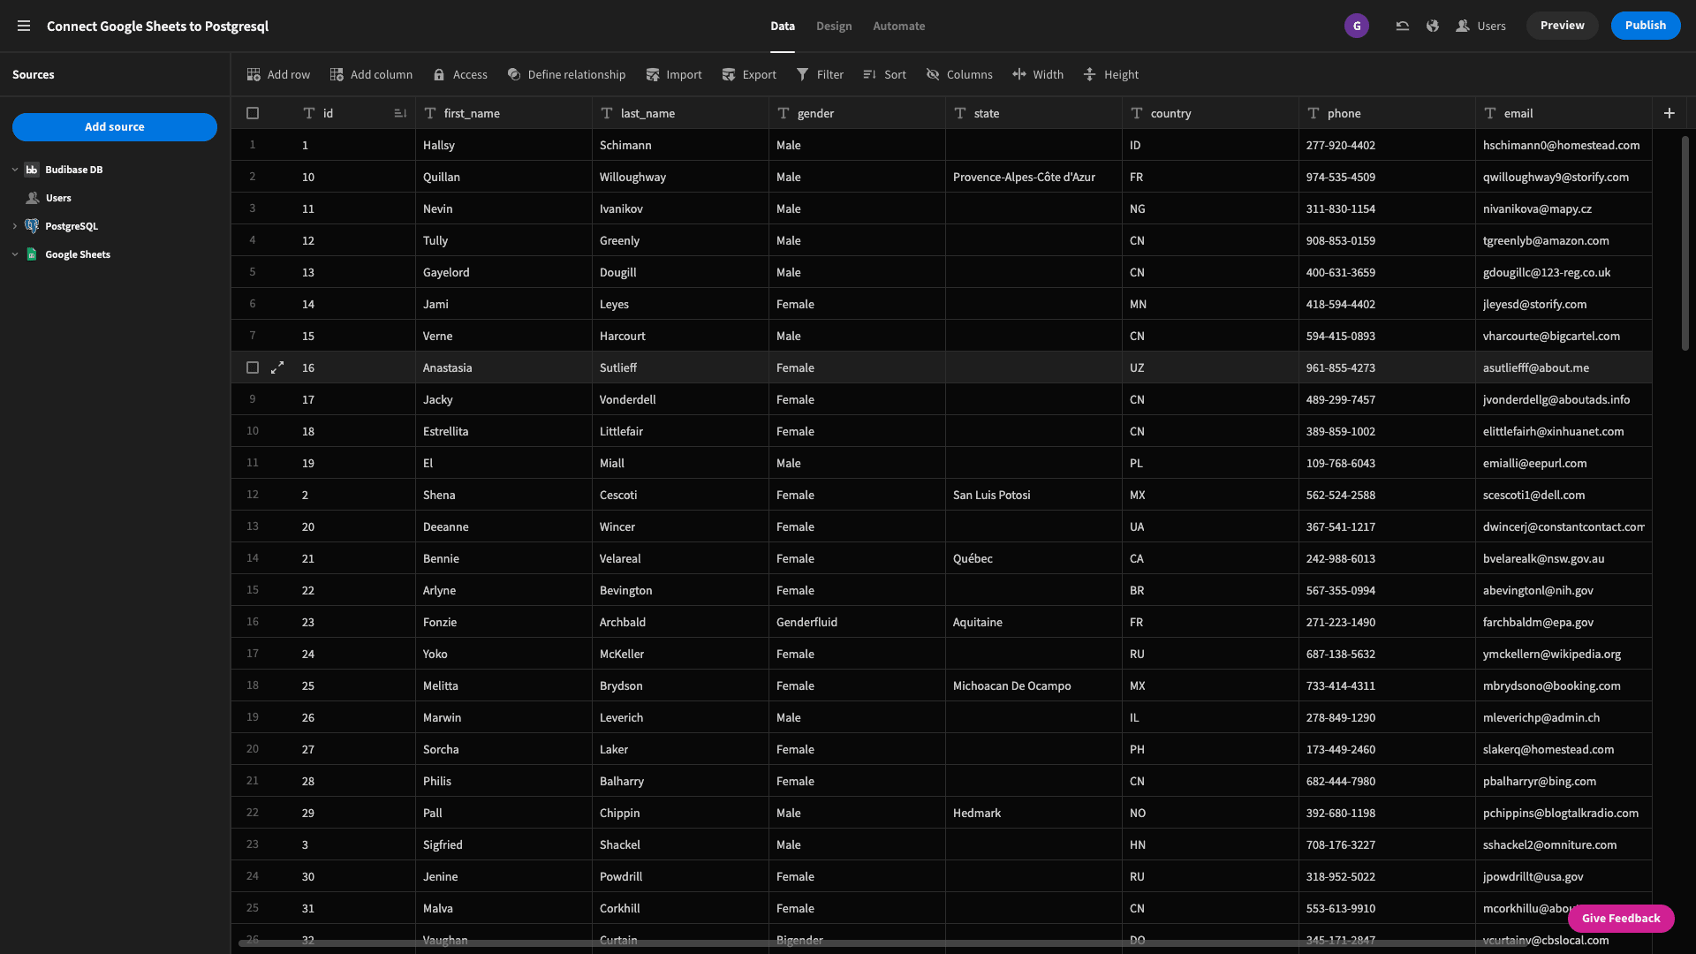Image resolution: width=1696 pixels, height=954 pixels.
Task: Switch to the Automate tab
Action: [898, 26]
